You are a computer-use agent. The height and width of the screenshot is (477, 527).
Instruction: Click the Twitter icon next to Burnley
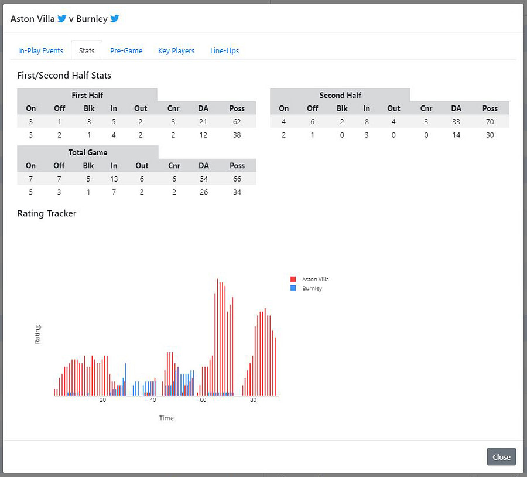115,18
